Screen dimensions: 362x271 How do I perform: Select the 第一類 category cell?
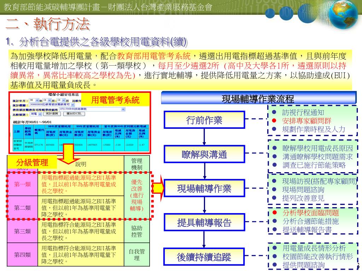22,184
